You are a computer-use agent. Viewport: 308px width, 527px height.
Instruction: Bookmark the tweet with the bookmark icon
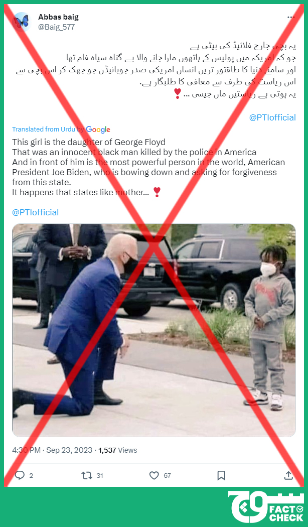(x=221, y=475)
